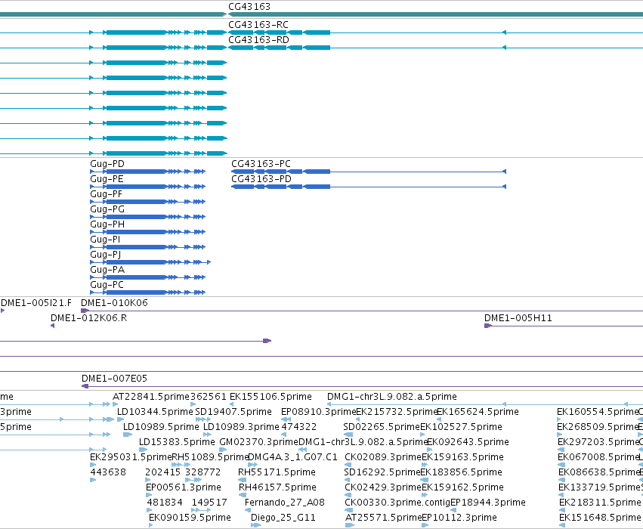Open EST LD10989.3prime
643x529 pixels.
coord(241,427)
